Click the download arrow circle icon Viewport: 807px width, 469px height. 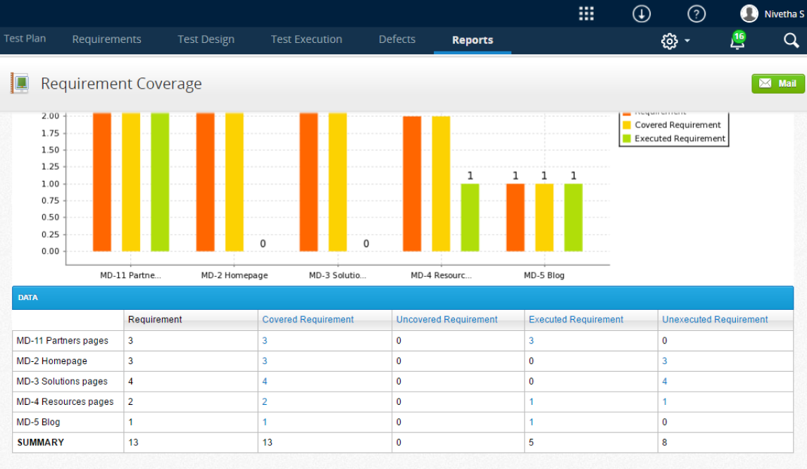point(641,13)
